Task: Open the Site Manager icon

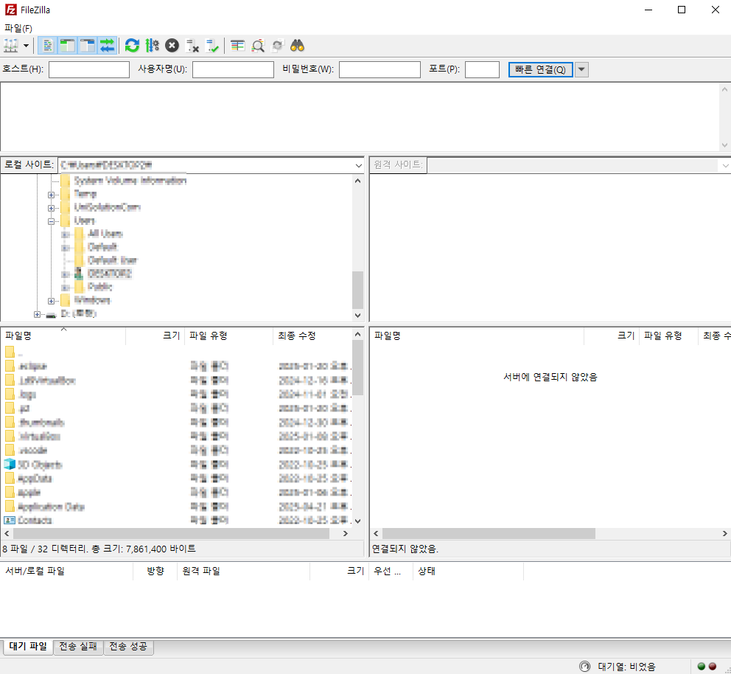Action: (x=11, y=46)
